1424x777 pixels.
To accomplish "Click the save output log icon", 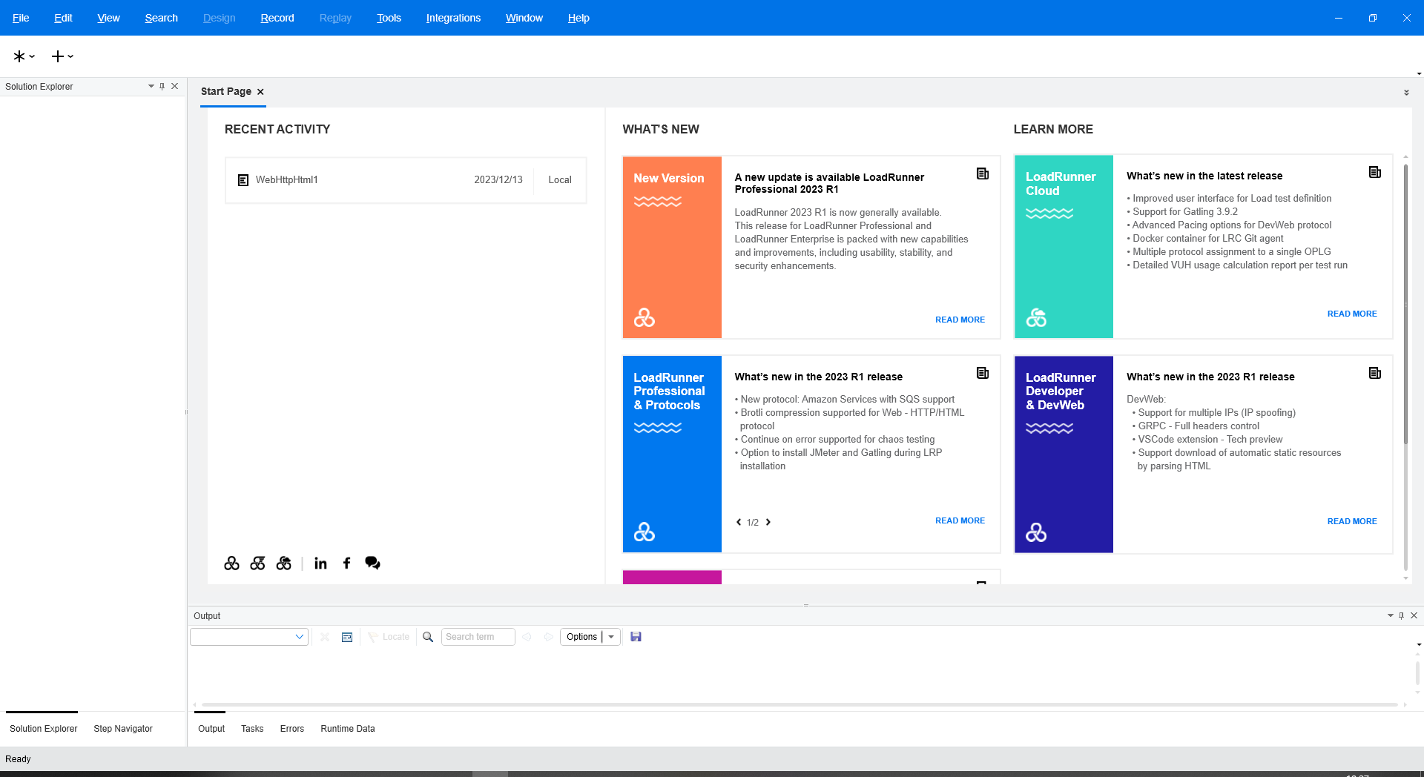I will 636,637.
